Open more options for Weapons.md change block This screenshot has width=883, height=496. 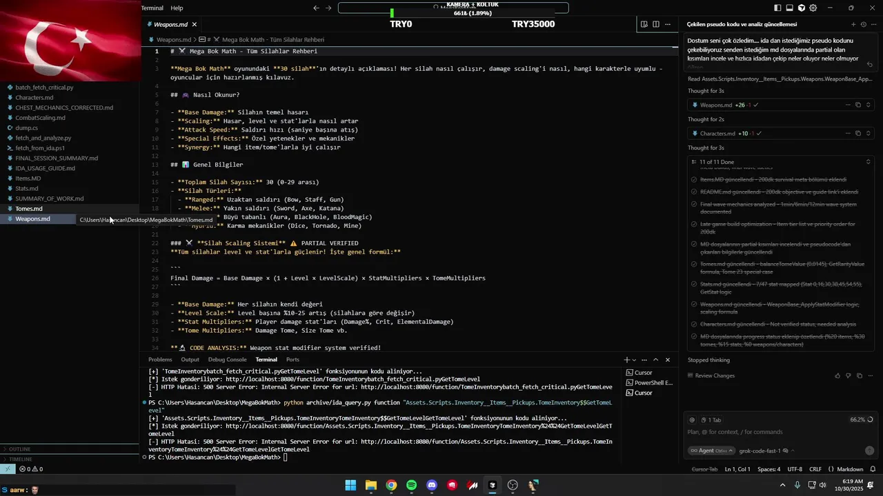pos(848,105)
